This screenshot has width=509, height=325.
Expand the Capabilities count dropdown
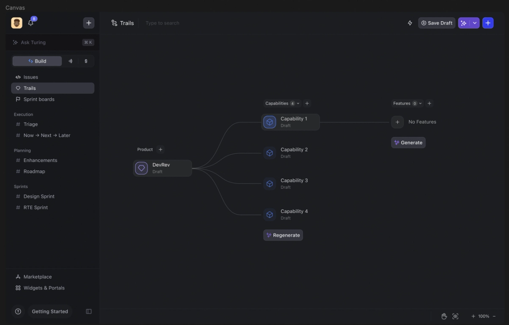click(x=282, y=103)
